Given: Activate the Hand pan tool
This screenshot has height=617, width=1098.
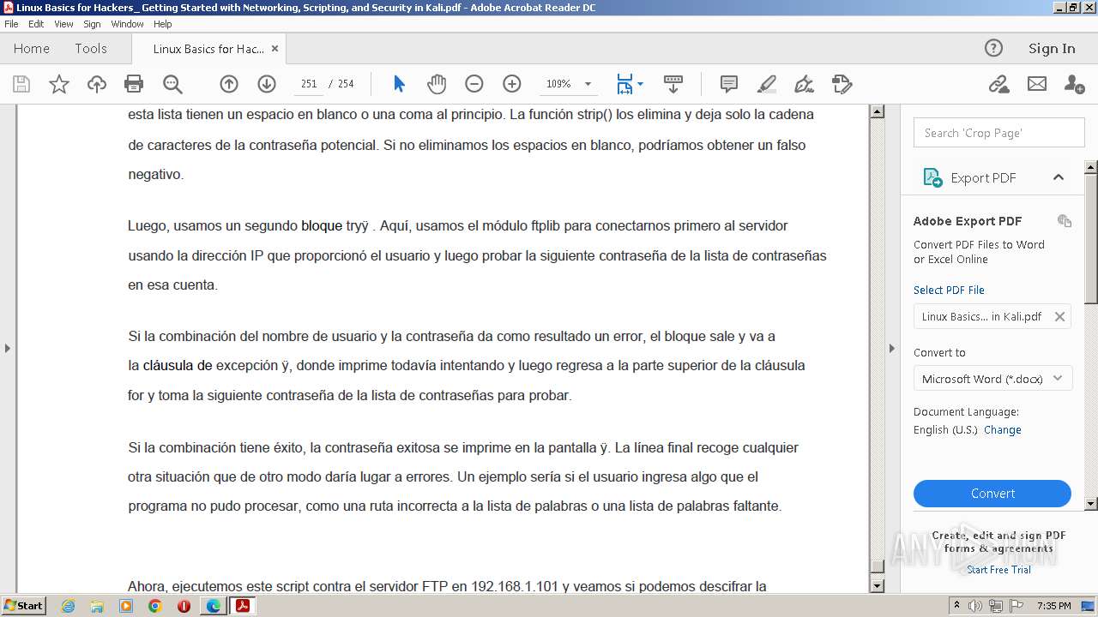Looking at the screenshot, I should [x=437, y=84].
